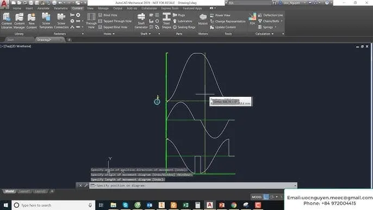Click the Windows taskbar search box
Viewport: 373px width, 210px height.
pos(53,205)
